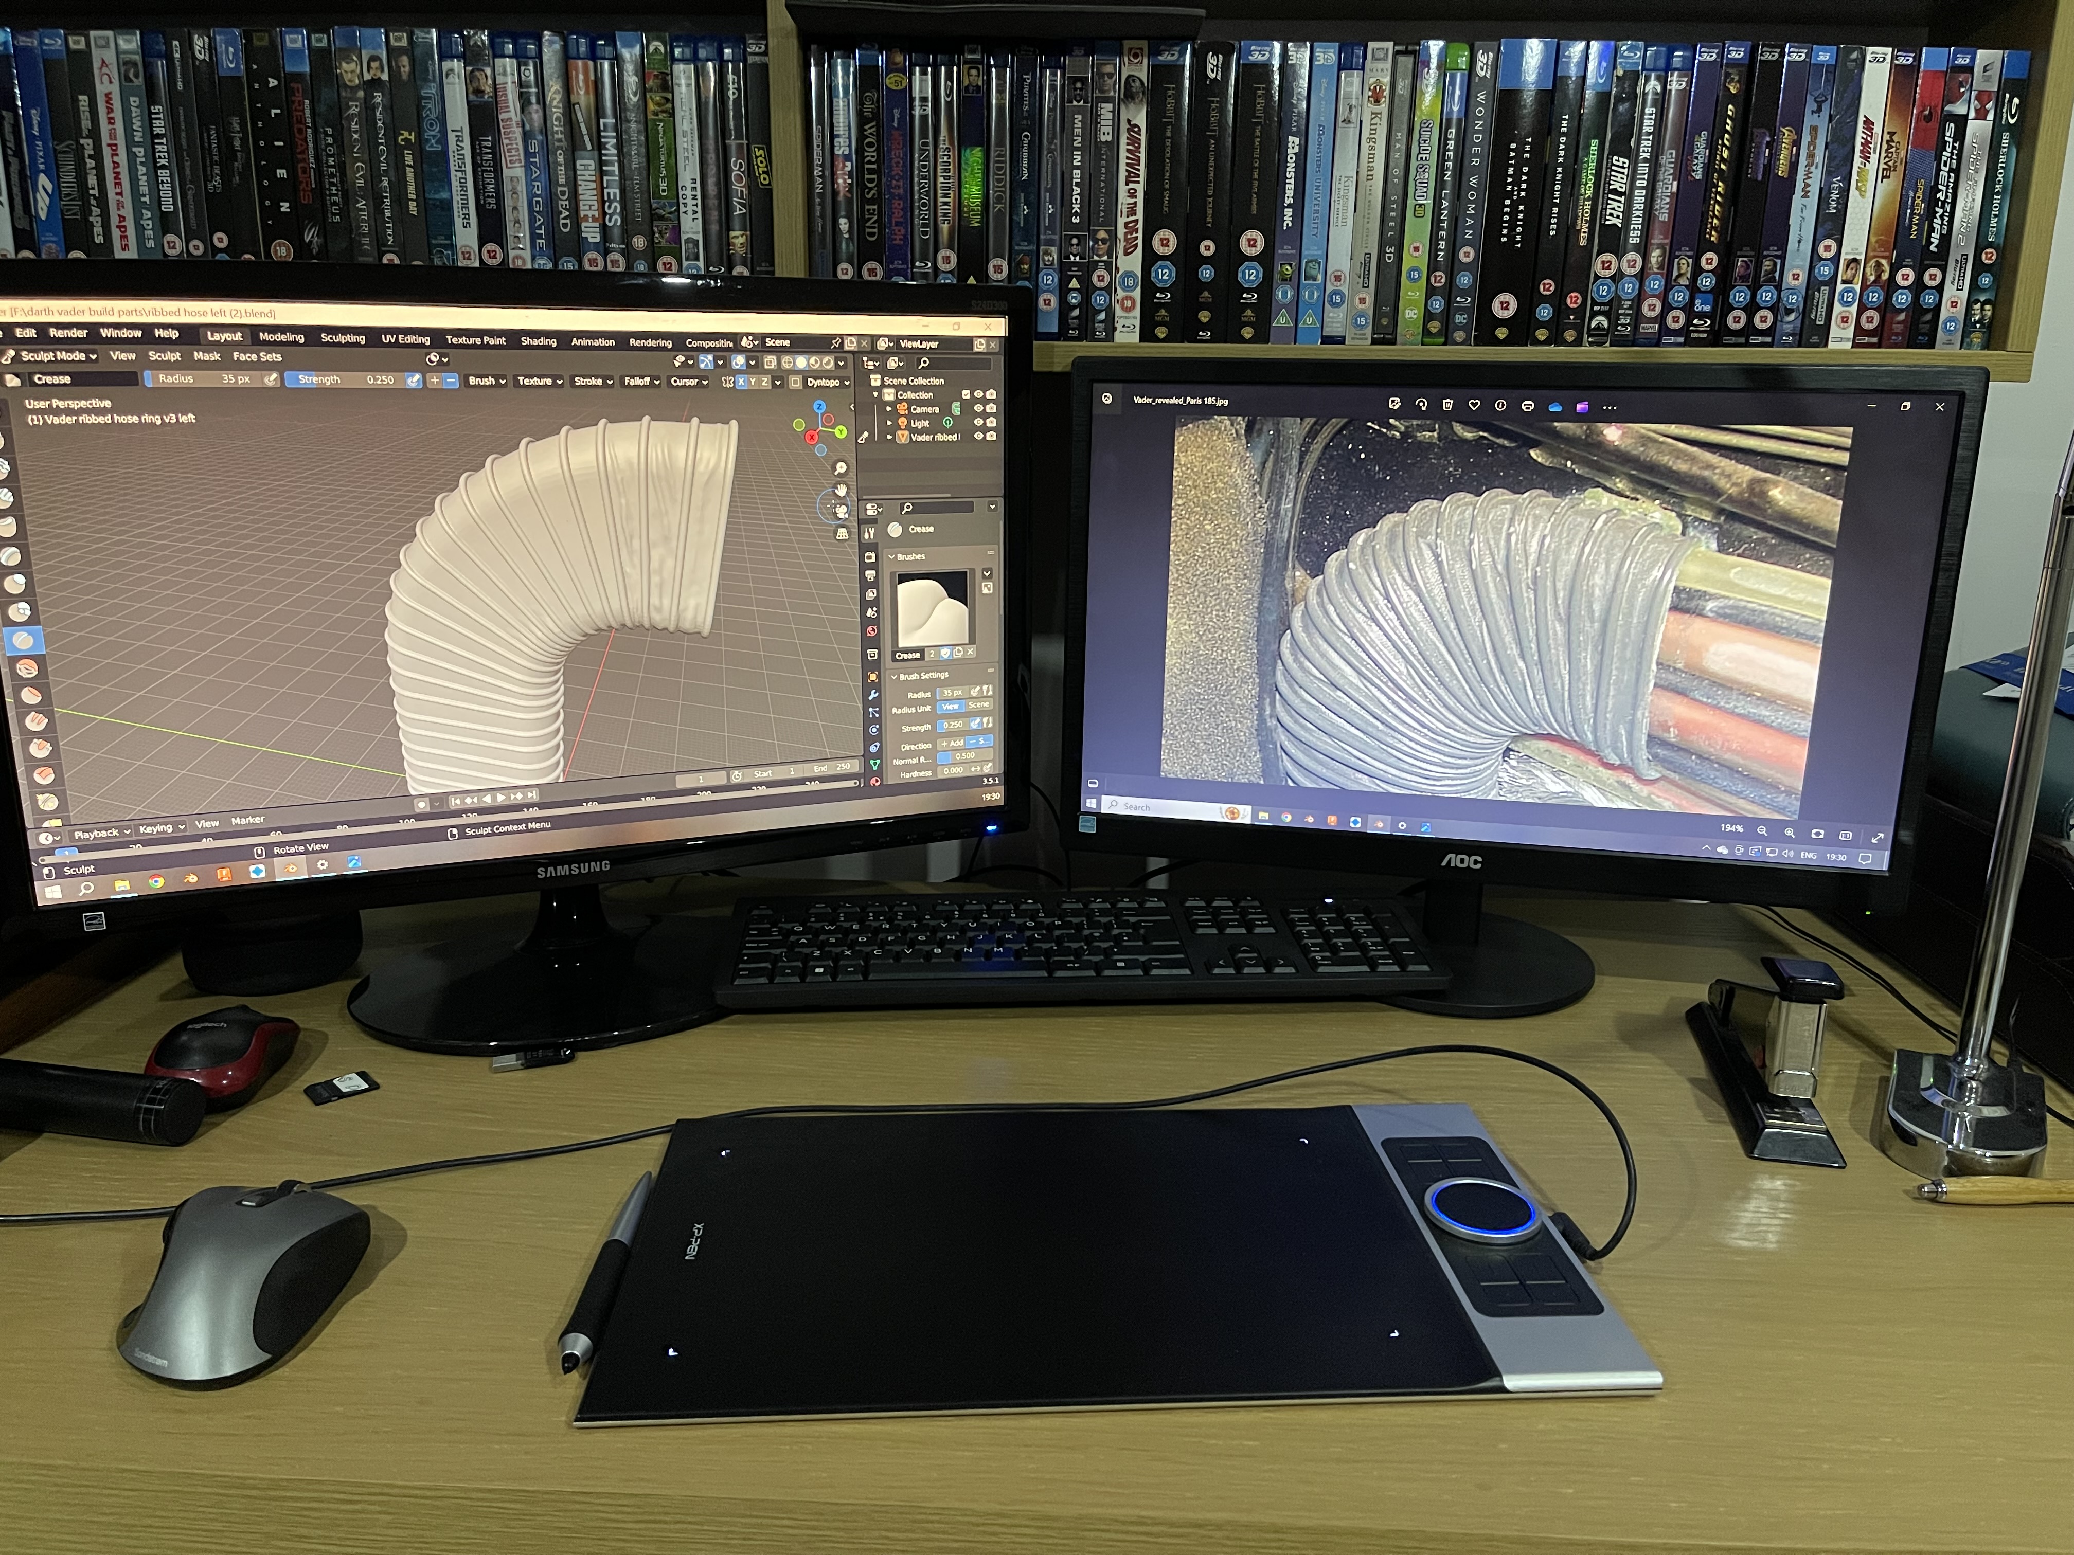Enable Dyntopo checkbox in Blender header

point(795,382)
